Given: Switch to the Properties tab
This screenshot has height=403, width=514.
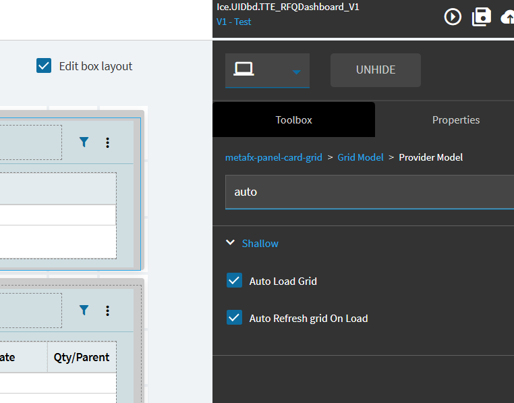Looking at the screenshot, I should coord(455,119).
